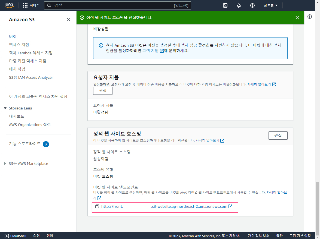Viewport: 320px width, 239px height.
Task: Open 기능 스포트라이트 in the sidebar
Action: [25, 144]
